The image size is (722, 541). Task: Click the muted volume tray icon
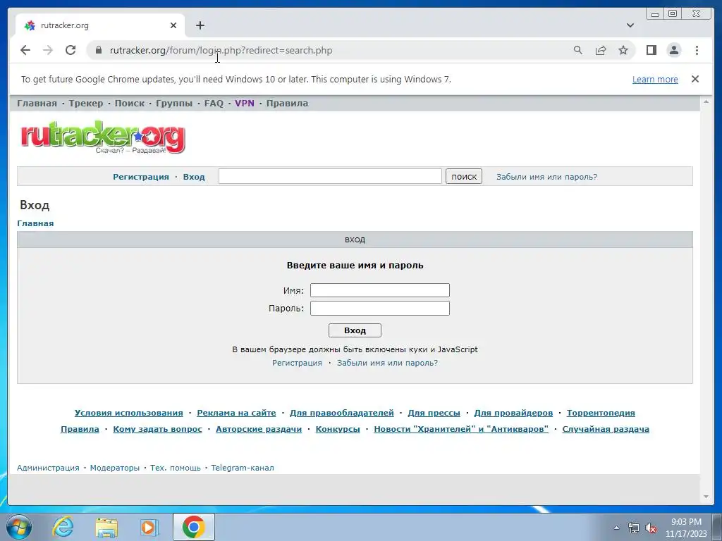[651, 528]
